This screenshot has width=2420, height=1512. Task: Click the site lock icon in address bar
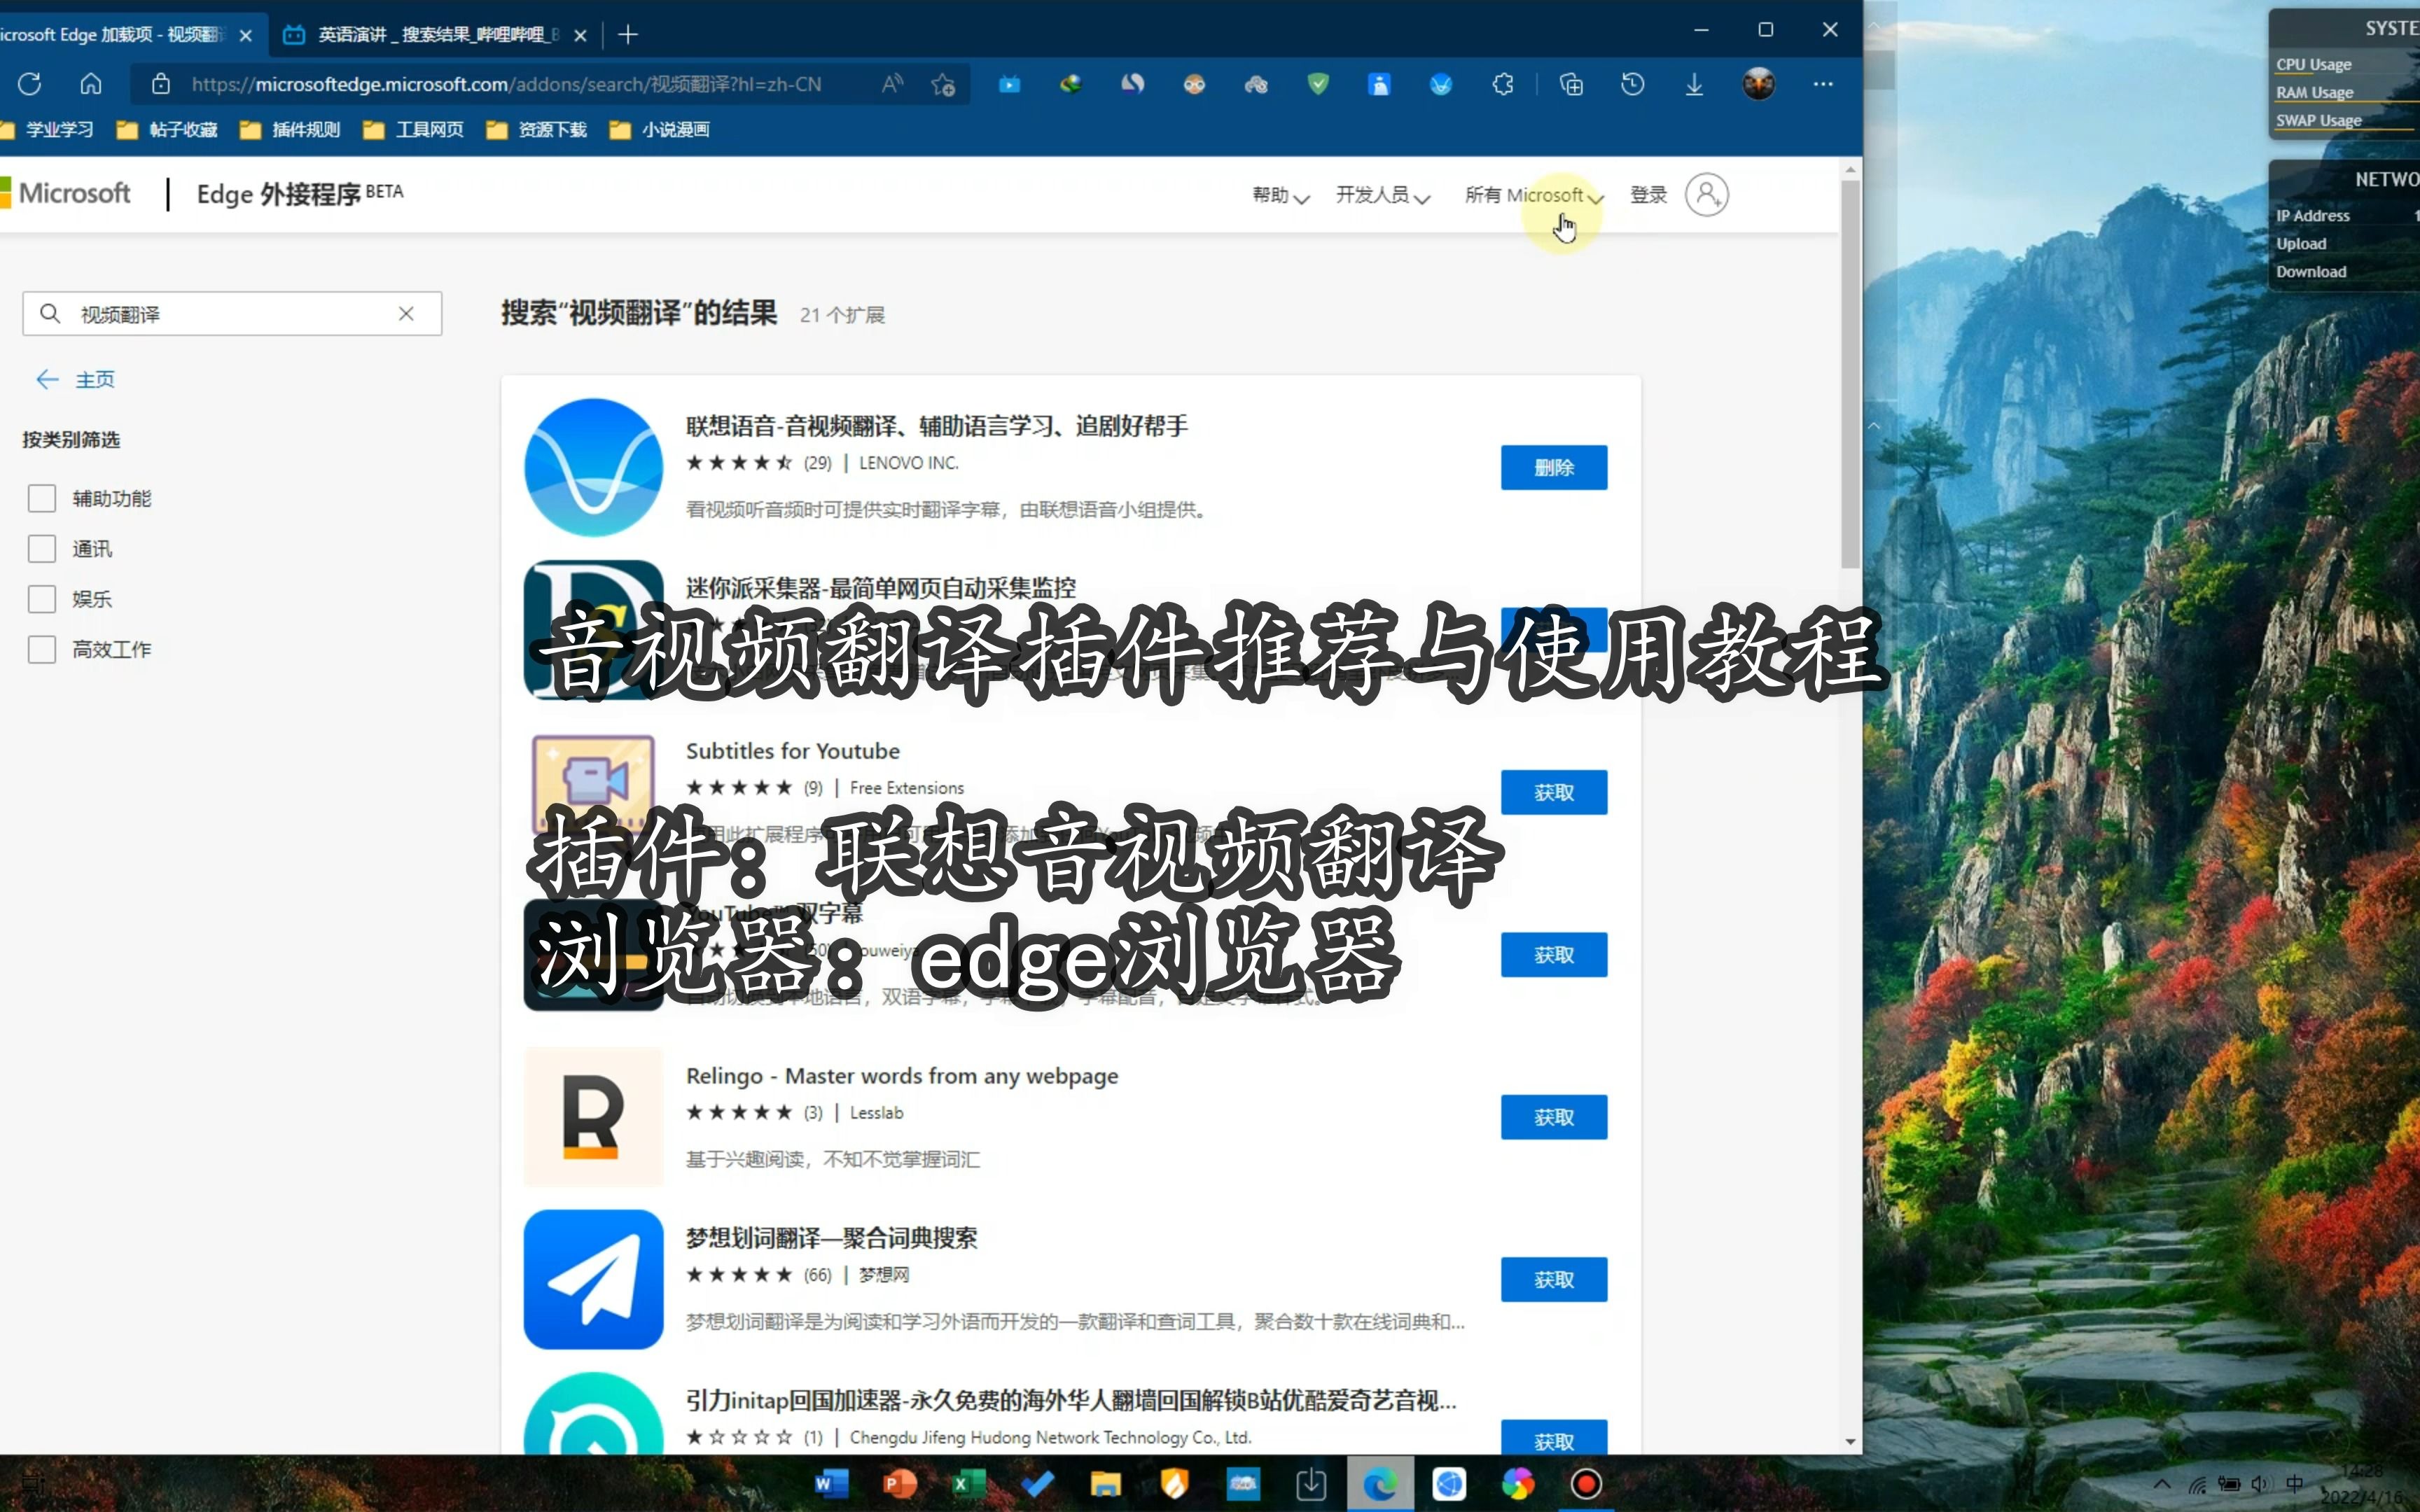tap(161, 84)
